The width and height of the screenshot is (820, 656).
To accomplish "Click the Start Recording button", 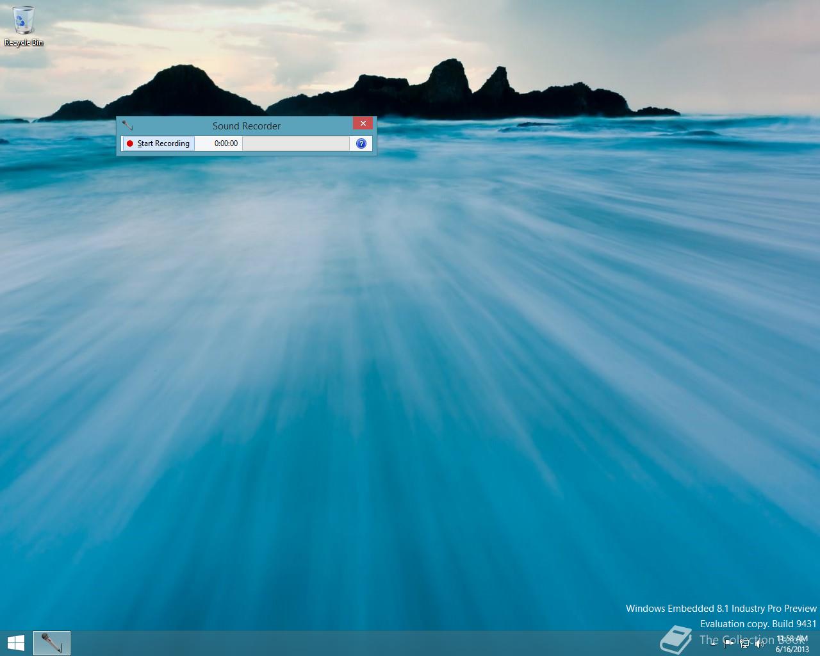I will tap(158, 143).
